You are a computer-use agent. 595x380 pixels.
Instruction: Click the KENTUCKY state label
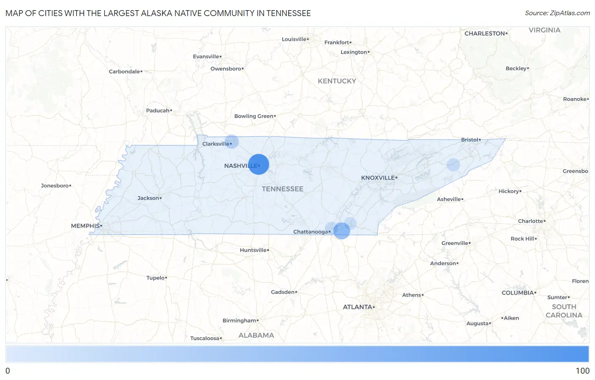pos(337,81)
